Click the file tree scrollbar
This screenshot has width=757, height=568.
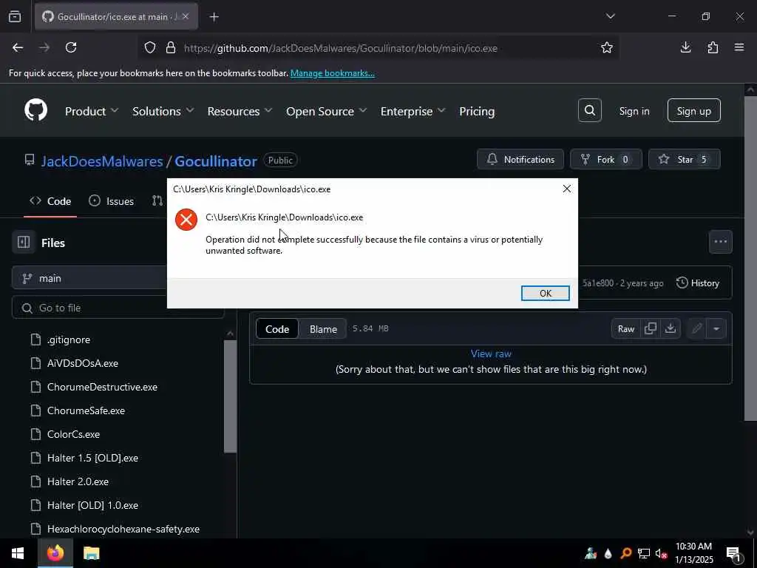(x=231, y=396)
